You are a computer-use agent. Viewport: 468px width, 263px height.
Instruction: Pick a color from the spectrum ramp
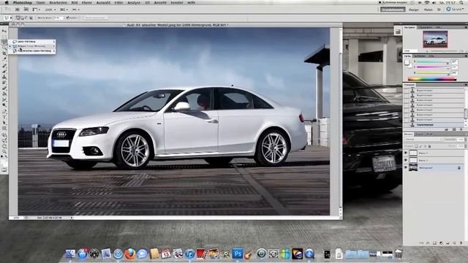(x=432, y=79)
